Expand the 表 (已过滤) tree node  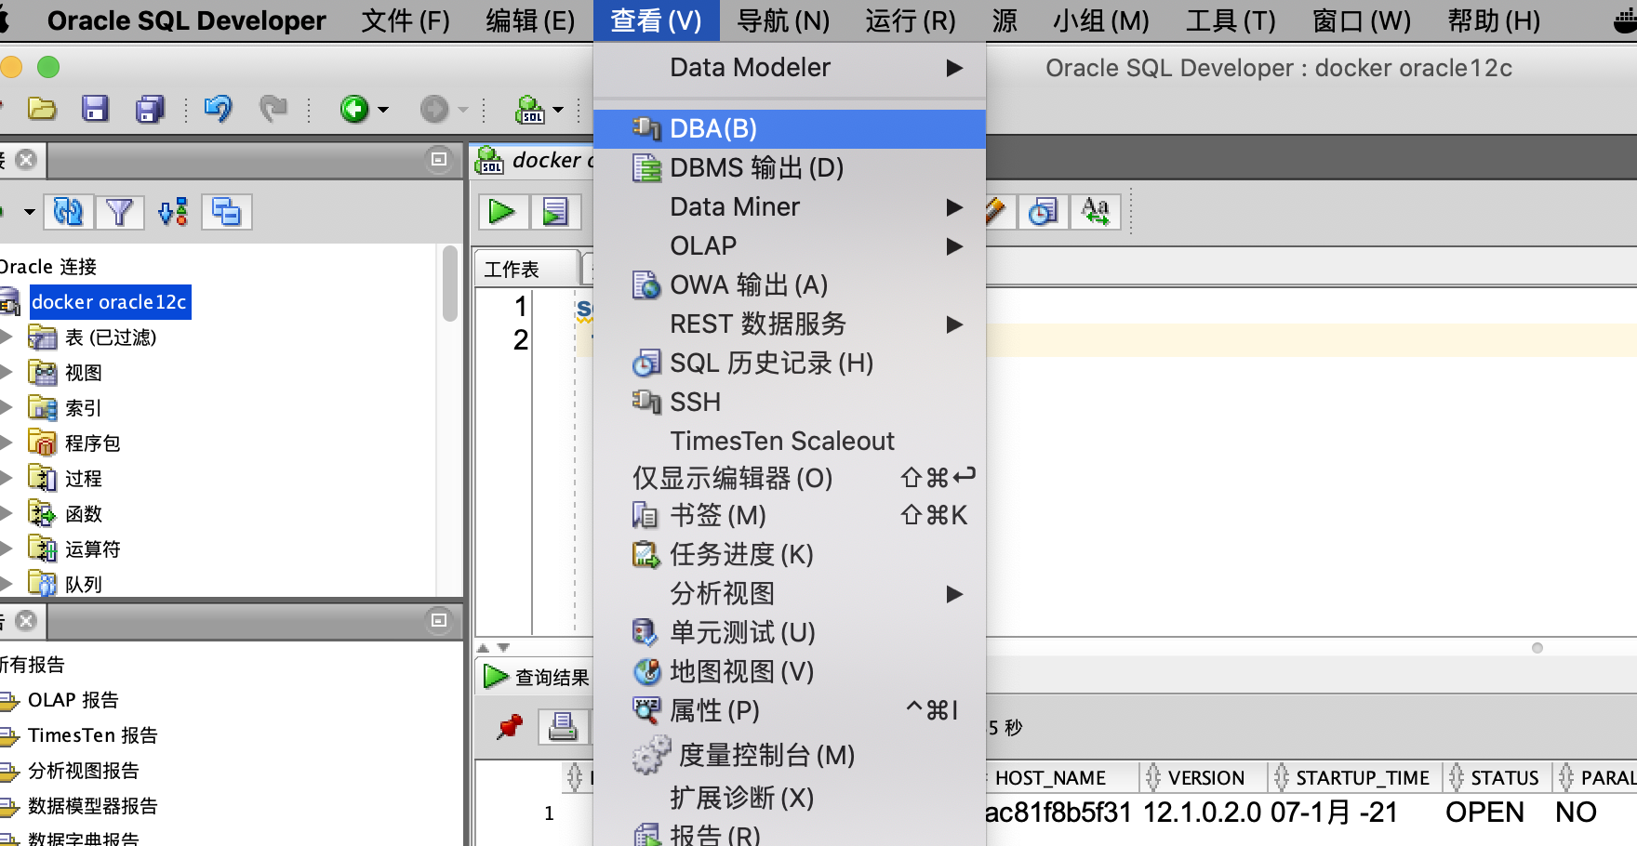pos(9,337)
